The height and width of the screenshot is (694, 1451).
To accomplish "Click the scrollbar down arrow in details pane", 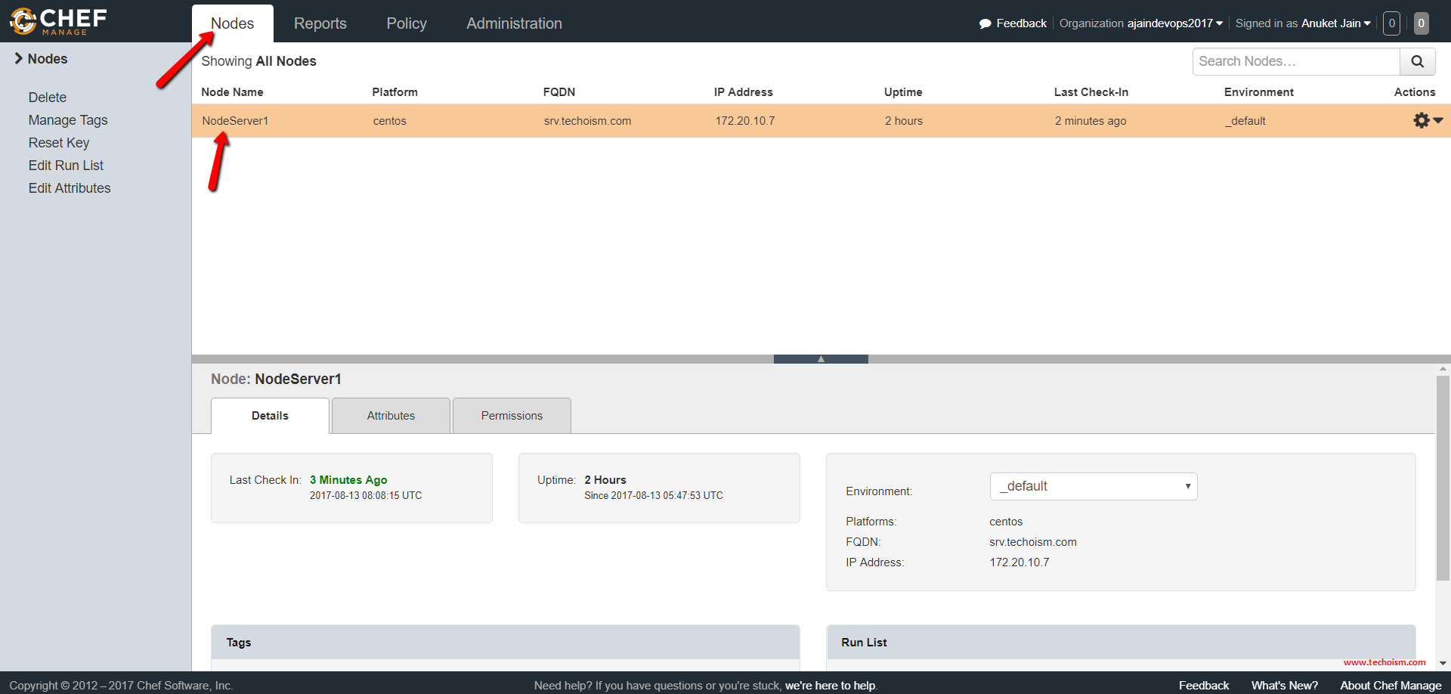I will (1443, 664).
